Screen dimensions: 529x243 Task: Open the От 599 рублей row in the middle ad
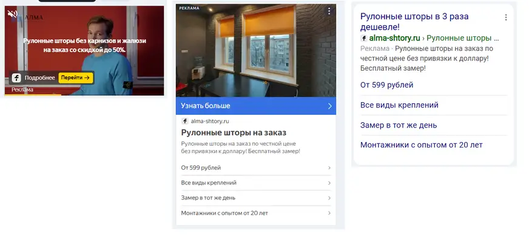[x=256, y=167]
